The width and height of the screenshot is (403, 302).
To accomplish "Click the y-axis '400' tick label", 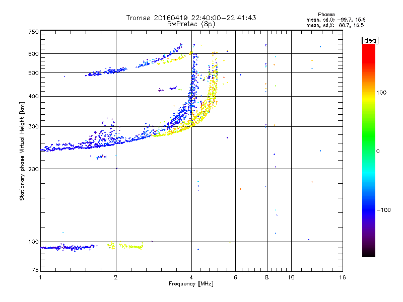I will point(33,96).
